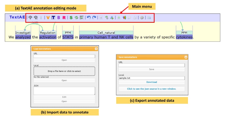This screenshot has width=225, height=118.
Task: Open the colorful palette icon
Action: tap(124, 18)
